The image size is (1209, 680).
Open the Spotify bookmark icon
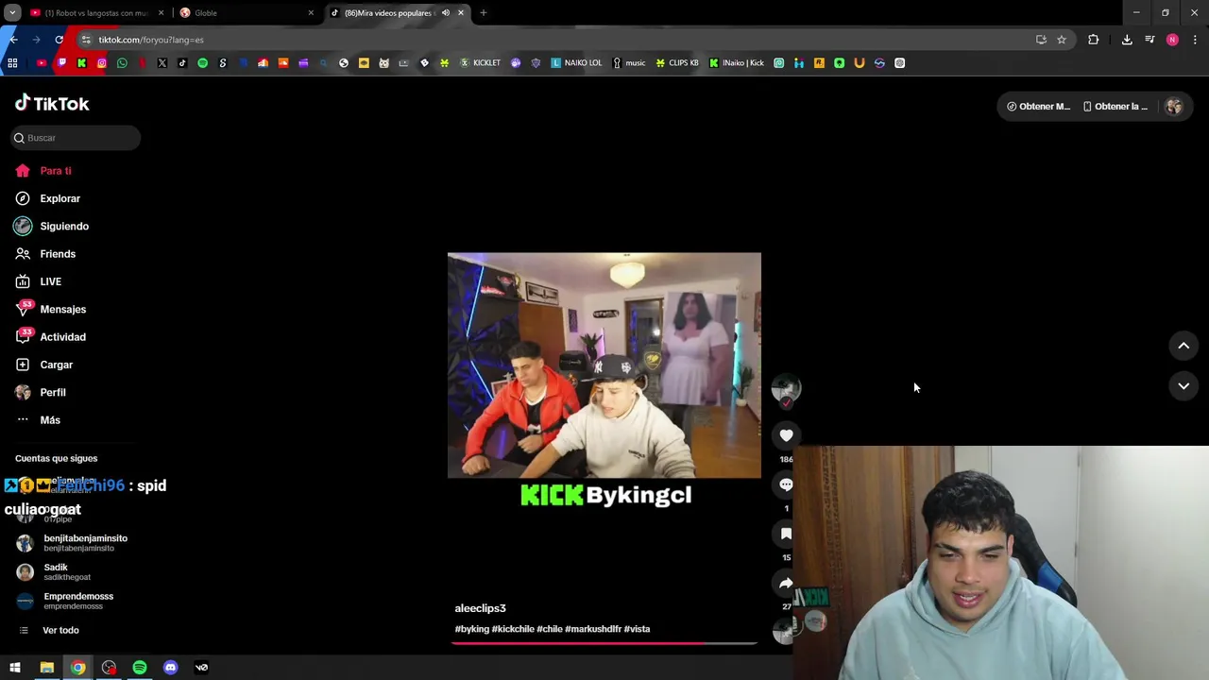click(202, 63)
